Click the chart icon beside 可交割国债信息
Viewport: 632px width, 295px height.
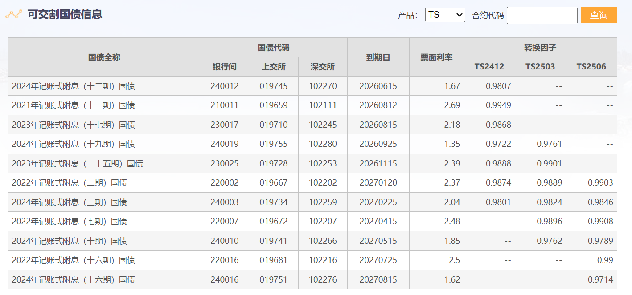coord(13,14)
